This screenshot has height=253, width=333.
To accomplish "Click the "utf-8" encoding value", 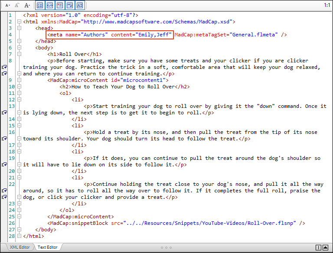I will [x=122, y=15].
